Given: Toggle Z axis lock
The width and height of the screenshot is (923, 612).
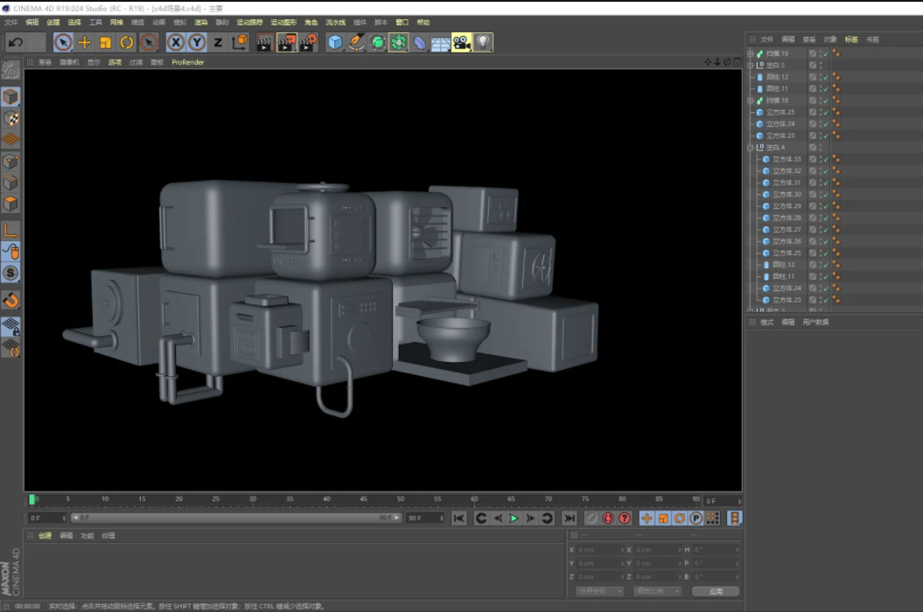Looking at the screenshot, I should (x=218, y=42).
